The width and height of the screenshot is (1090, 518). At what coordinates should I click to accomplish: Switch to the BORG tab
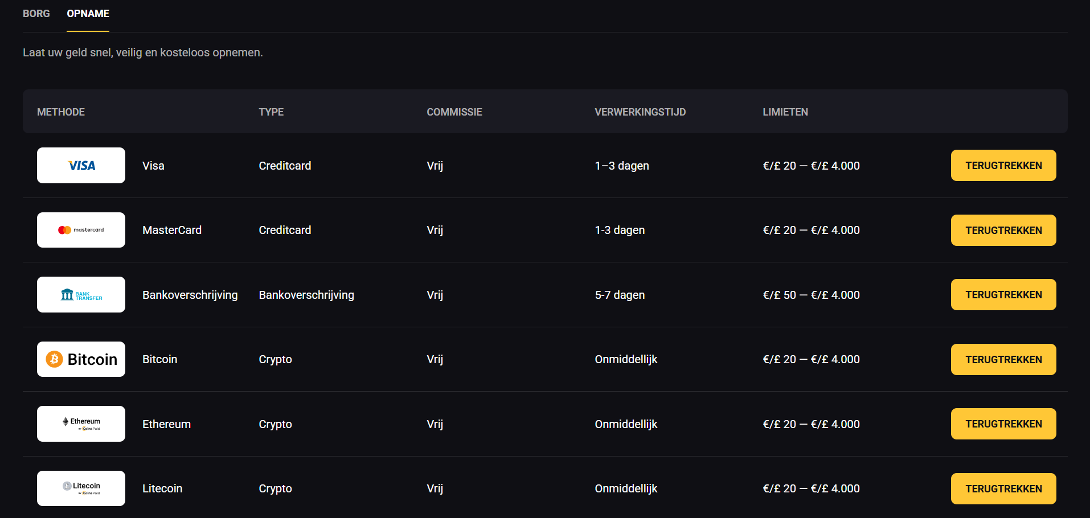tap(36, 14)
